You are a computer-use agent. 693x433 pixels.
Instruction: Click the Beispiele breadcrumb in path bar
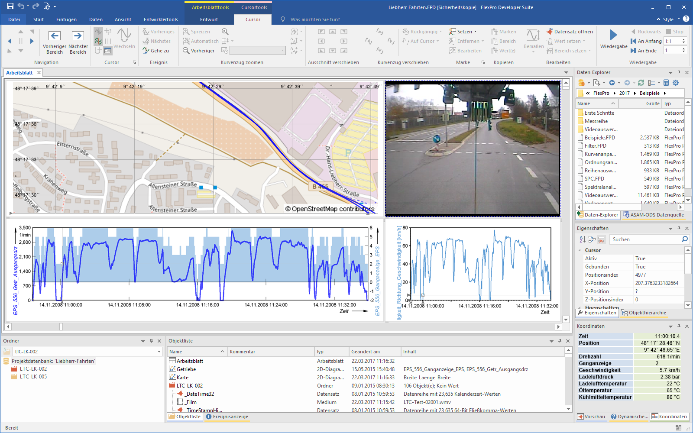tap(650, 93)
